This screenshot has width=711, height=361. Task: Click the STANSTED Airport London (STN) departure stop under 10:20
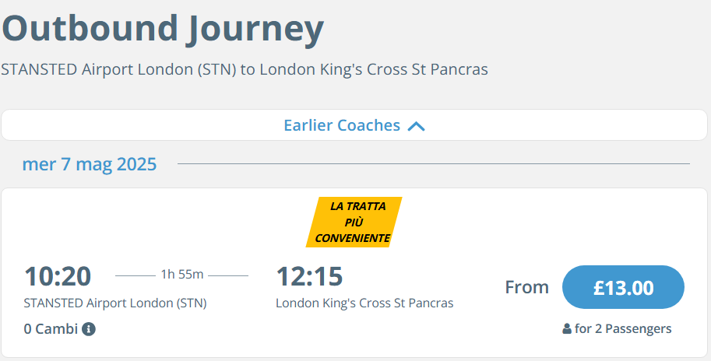[115, 303]
